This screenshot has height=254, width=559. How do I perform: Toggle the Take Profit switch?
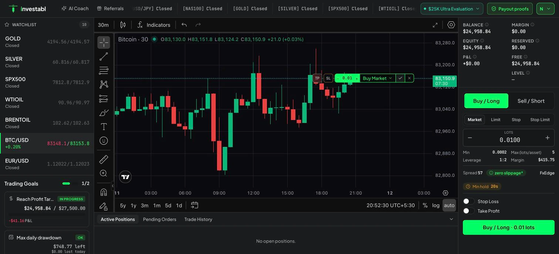click(x=468, y=211)
